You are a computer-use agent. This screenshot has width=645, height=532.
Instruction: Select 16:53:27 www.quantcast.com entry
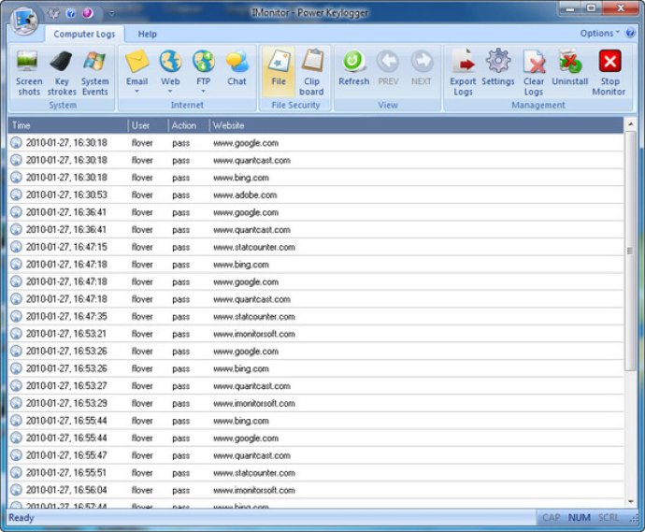pos(316,386)
